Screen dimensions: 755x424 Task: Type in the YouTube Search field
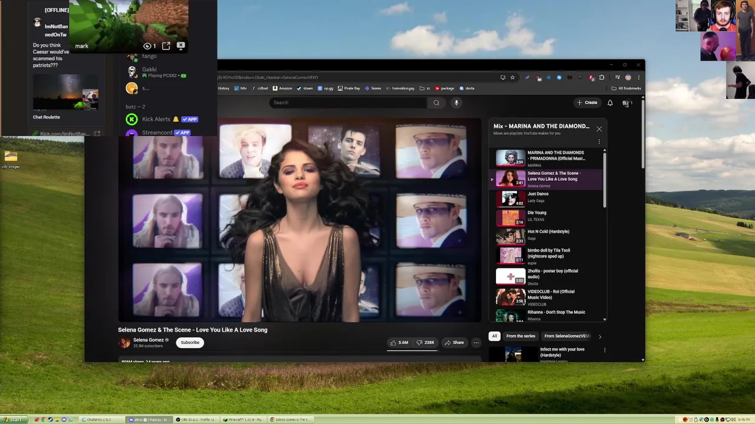(349, 102)
